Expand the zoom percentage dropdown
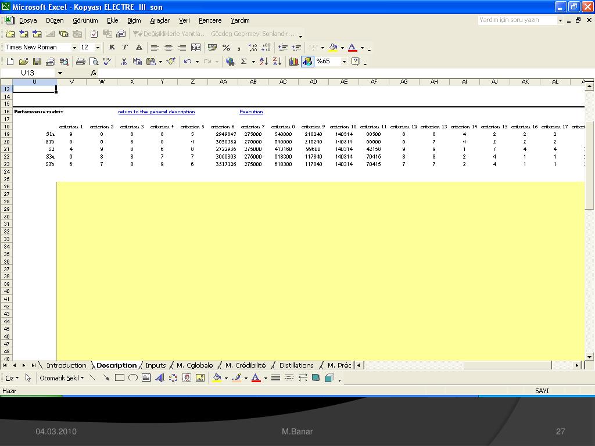Image resolution: width=595 pixels, height=446 pixels. click(343, 62)
